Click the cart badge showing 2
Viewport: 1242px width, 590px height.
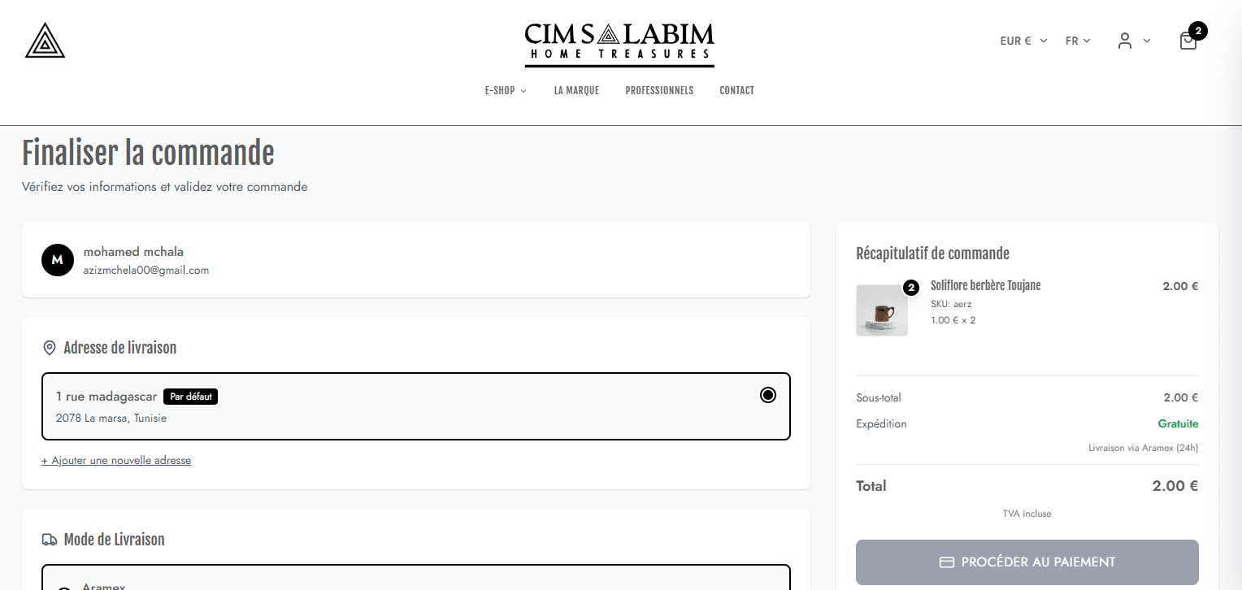click(1197, 31)
